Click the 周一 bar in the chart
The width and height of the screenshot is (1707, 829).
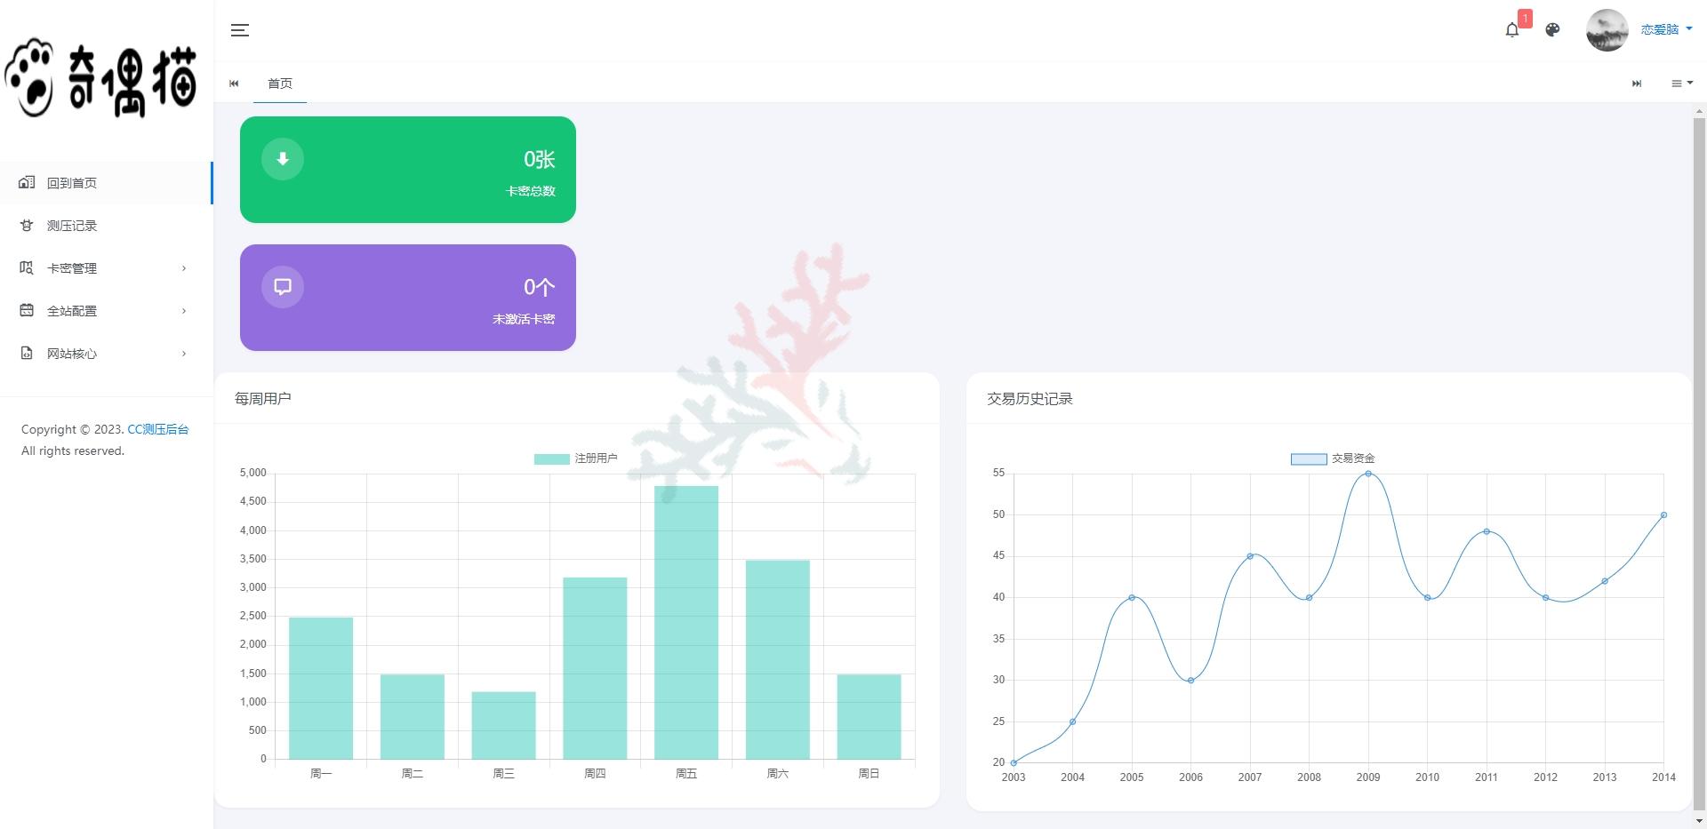[x=321, y=689]
